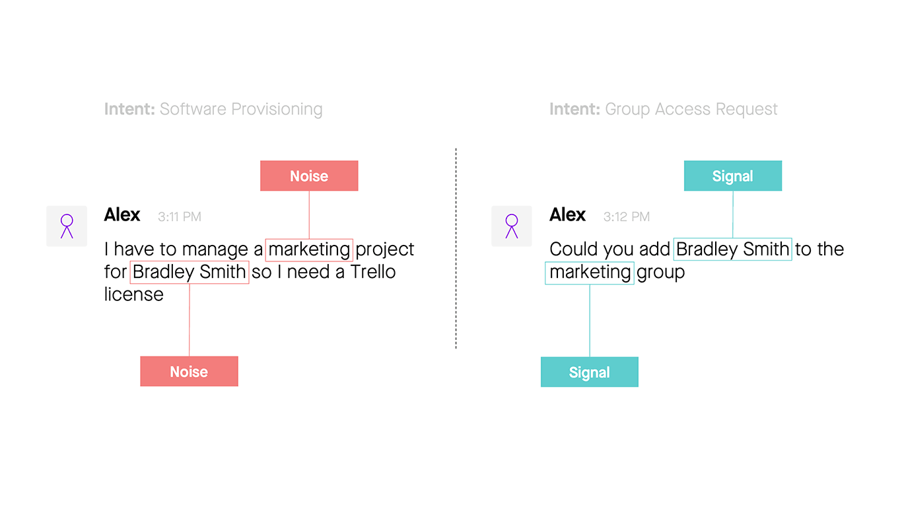Open the Alex sender name at 3:11 PM

pos(122,215)
